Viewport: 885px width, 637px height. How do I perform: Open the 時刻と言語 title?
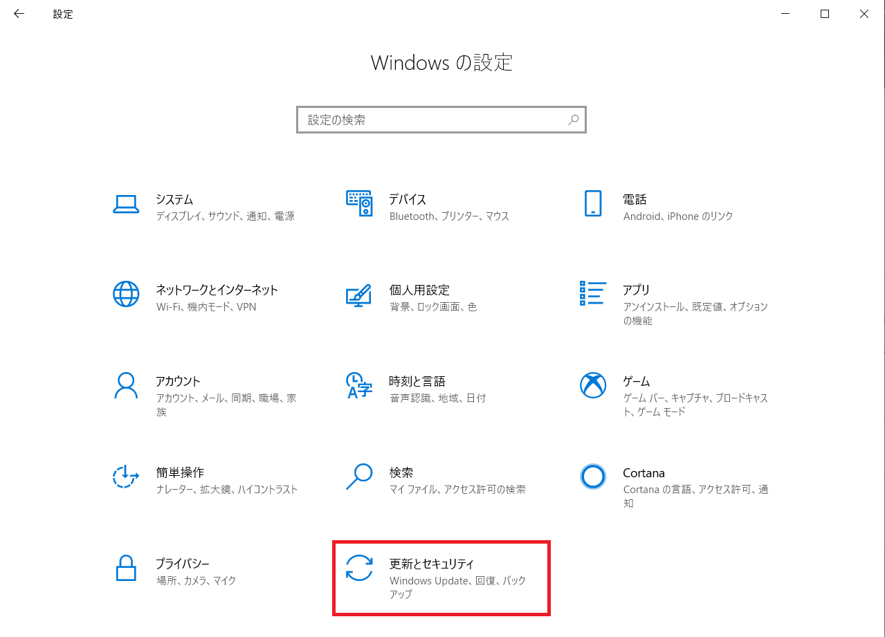click(x=417, y=381)
